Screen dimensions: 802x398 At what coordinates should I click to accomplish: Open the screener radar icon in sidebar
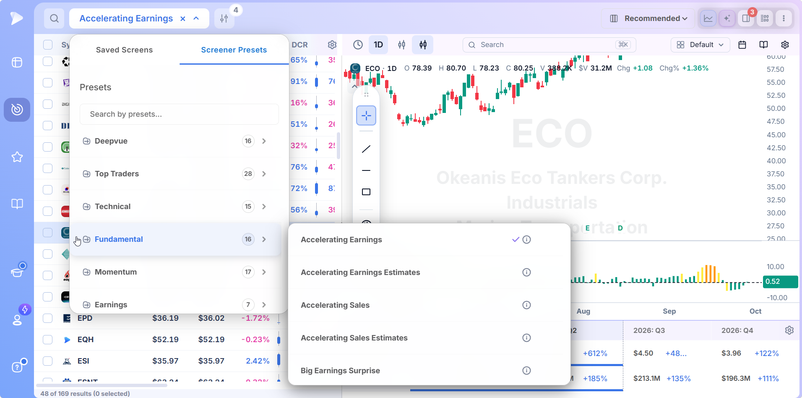pos(17,110)
